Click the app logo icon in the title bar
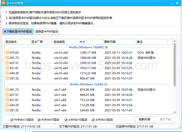This screenshot has width=182, height=132. pos(3,3)
